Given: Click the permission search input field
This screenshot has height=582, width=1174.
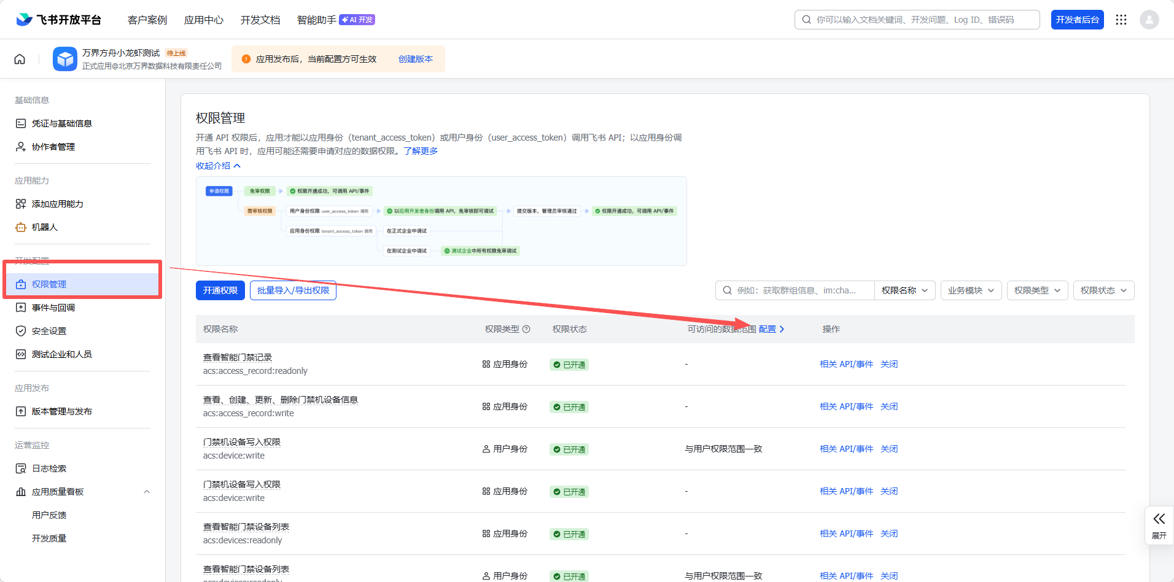Looking at the screenshot, I should pos(798,290).
